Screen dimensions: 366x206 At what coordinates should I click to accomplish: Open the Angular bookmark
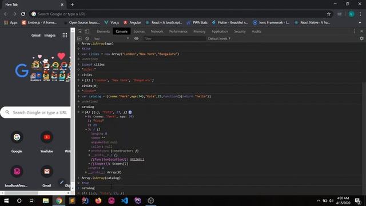[x=132, y=22]
